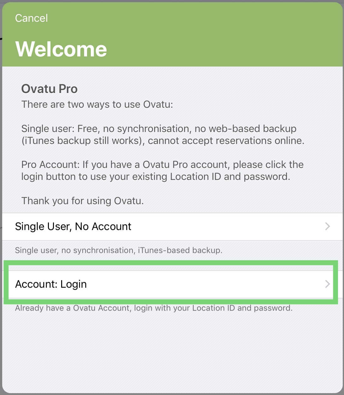
Task: Click the disclosure arrow on the single user row
Action: (x=327, y=226)
